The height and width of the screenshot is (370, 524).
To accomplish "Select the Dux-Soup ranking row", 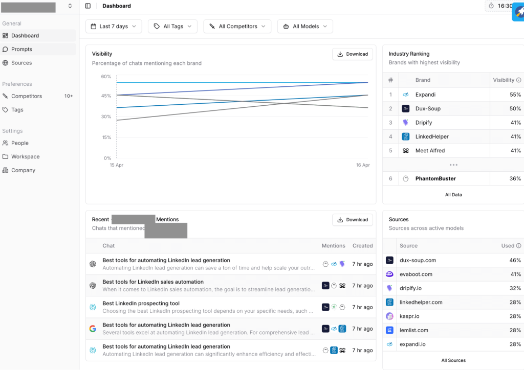I will [x=453, y=109].
